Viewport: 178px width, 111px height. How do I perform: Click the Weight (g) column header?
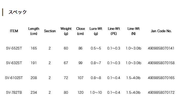(x=66, y=31)
